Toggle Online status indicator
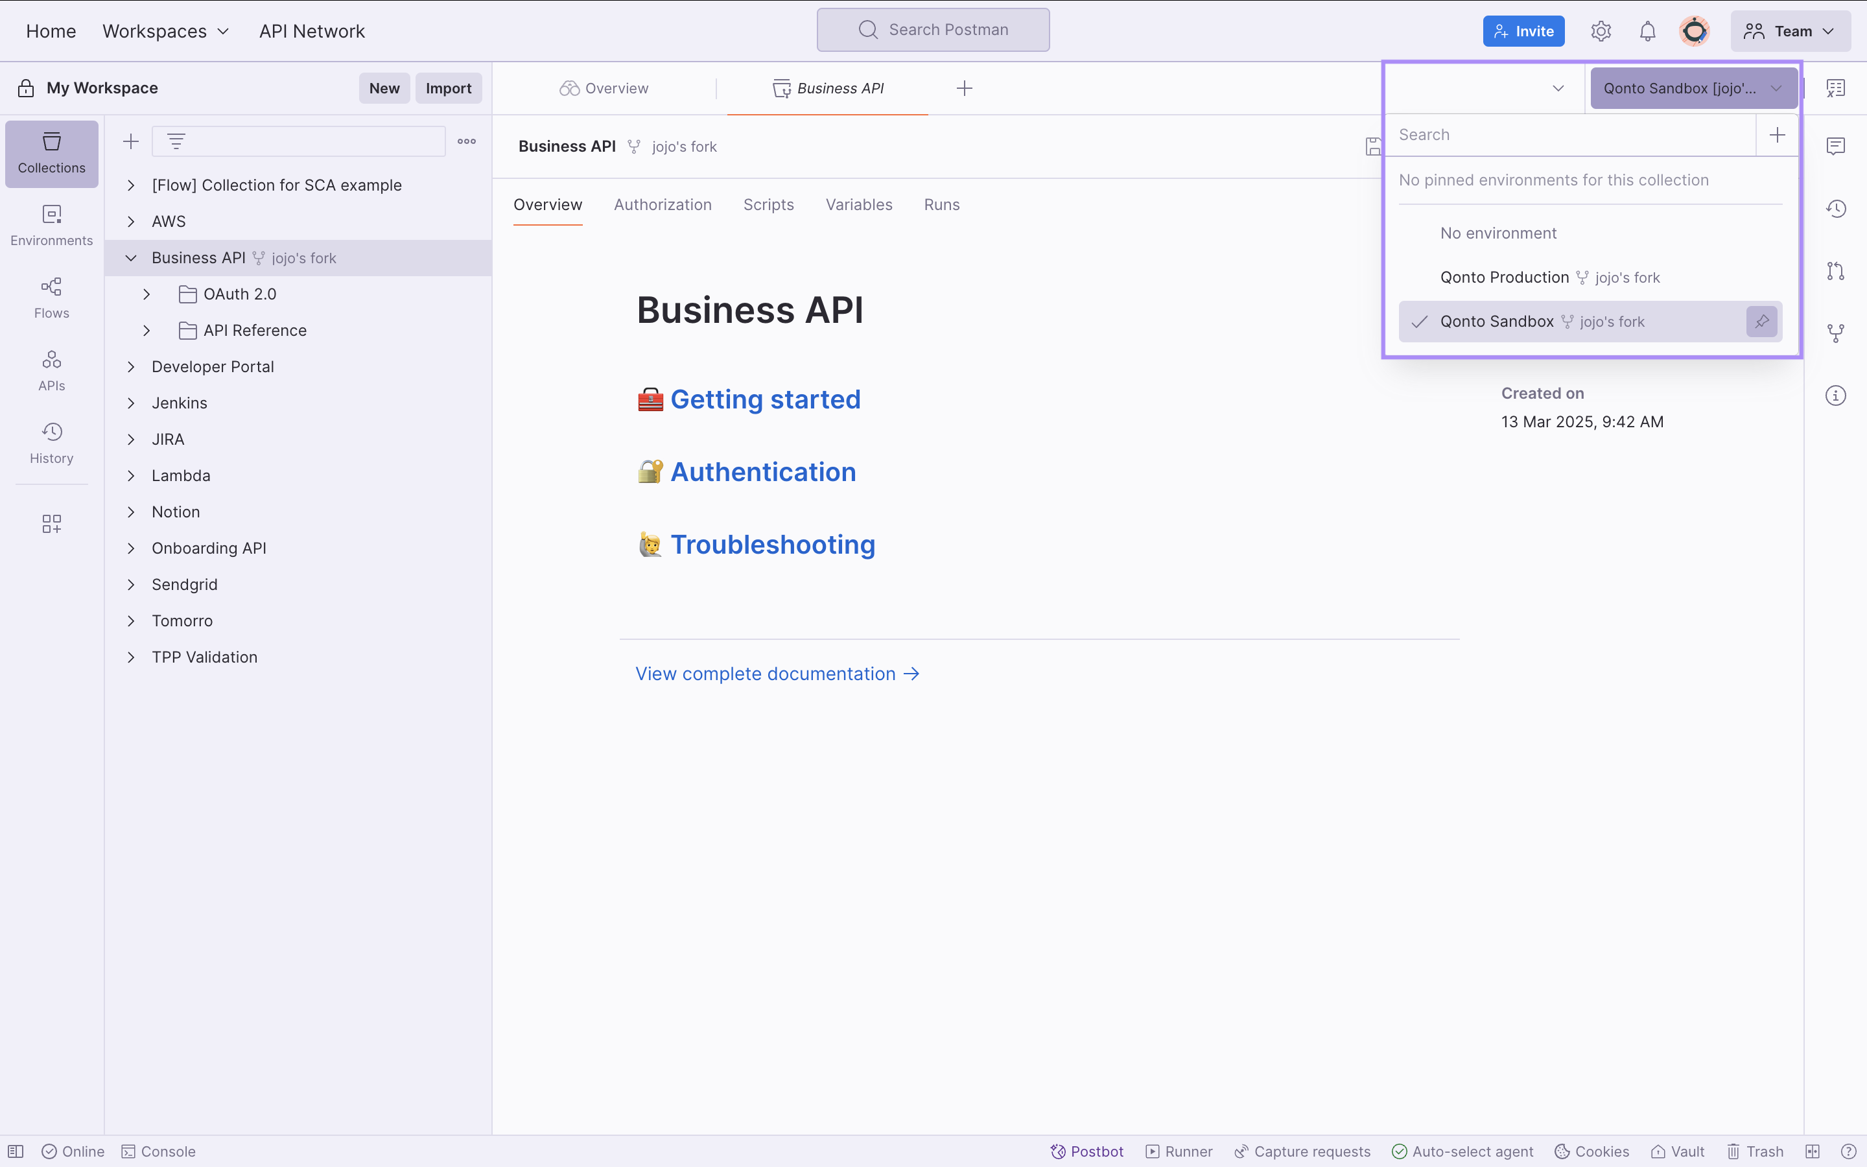 click(x=73, y=1151)
